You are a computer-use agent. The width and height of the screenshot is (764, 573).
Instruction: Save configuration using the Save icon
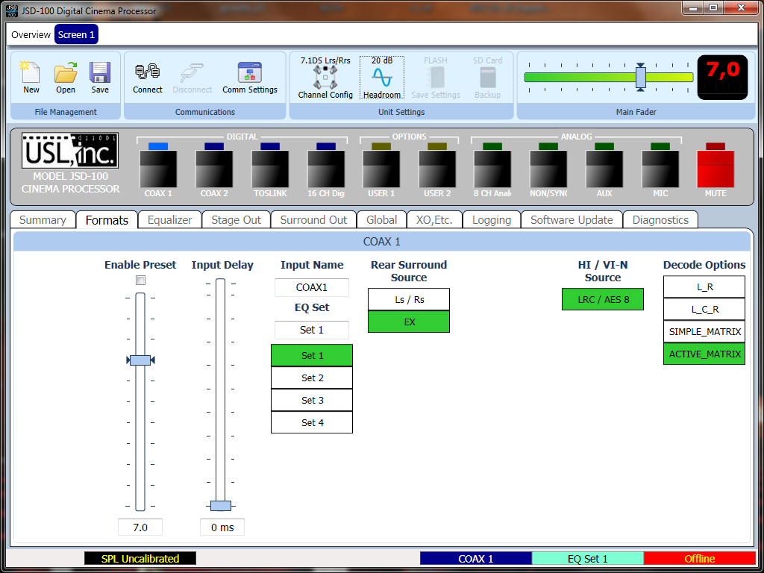(x=100, y=73)
